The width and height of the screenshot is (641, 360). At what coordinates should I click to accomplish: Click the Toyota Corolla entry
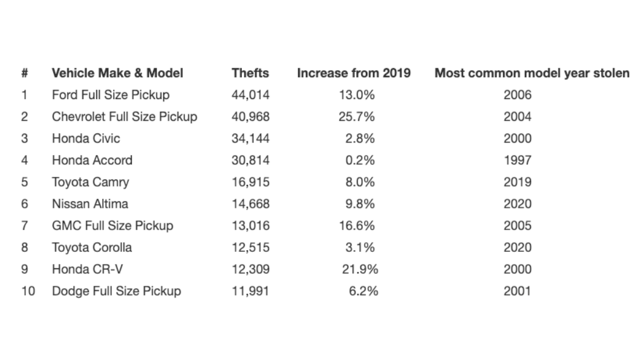click(x=92, y=247)
